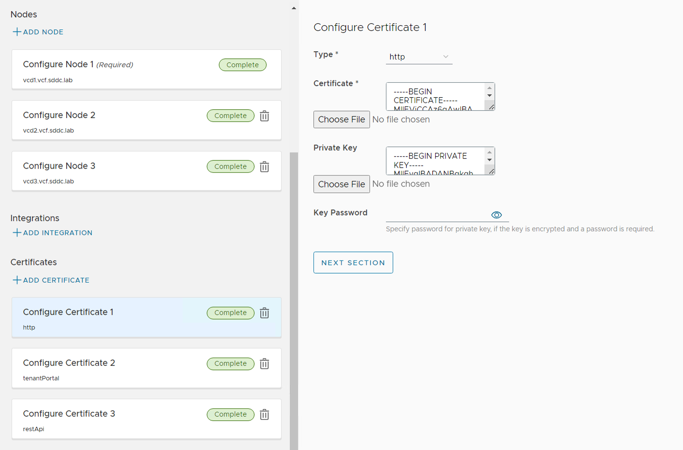Remove Certificate 1 with its trash icon
Image resolution: width=683 pixels, height=450 pixels.
(x=264, y=313)
